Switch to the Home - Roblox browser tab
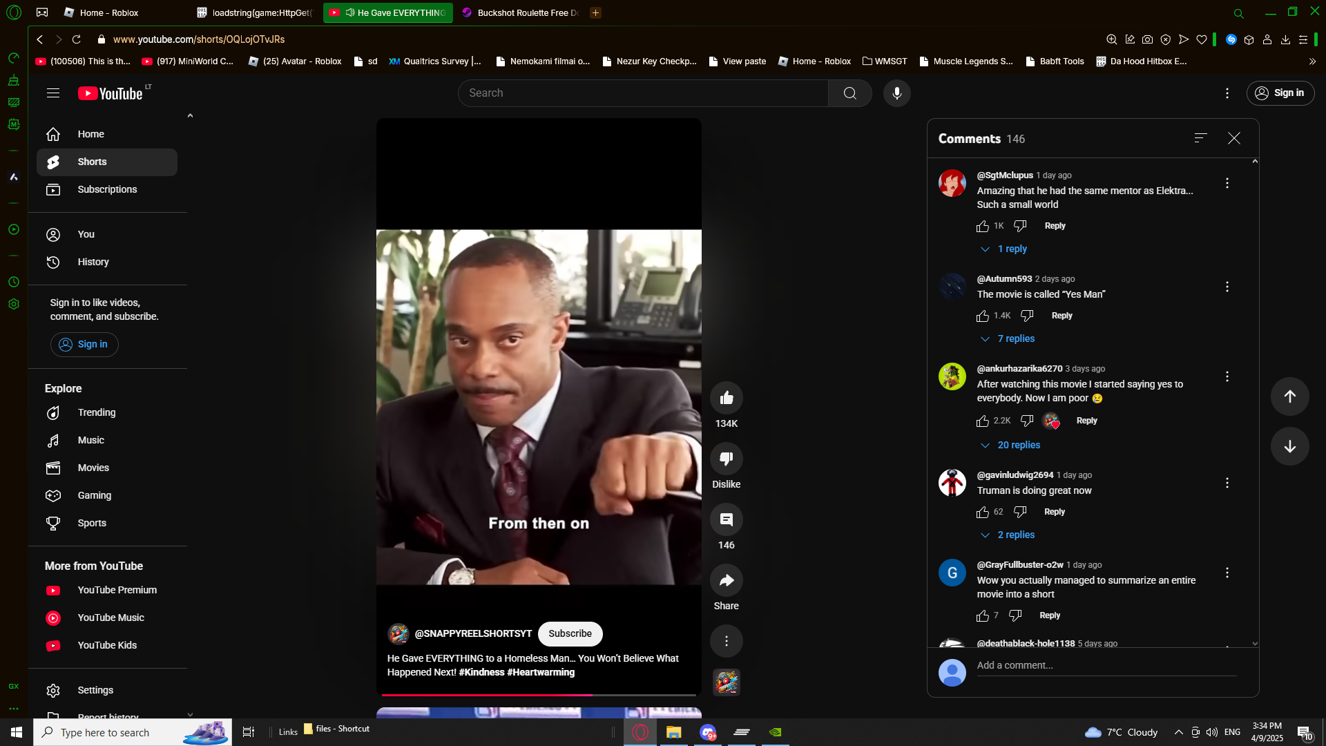Viewport: 1326px width, 746px height. coord(119,12)
